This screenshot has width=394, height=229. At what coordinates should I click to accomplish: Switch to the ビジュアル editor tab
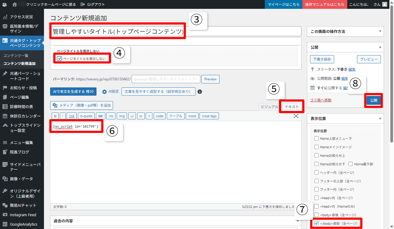(268, 107)
